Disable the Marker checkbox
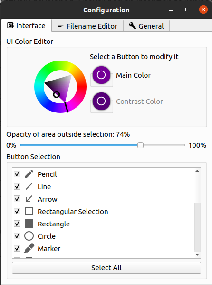 pos(17,248)
